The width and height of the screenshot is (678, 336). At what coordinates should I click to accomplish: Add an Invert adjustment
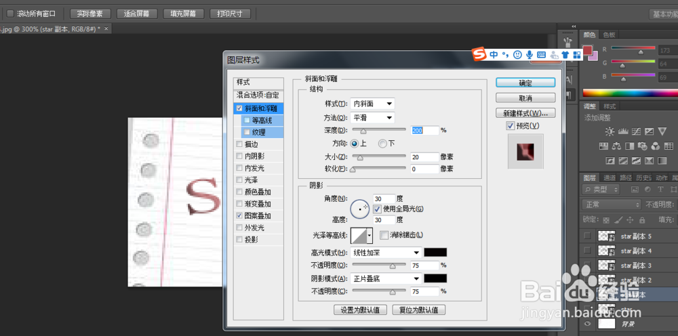610,161
